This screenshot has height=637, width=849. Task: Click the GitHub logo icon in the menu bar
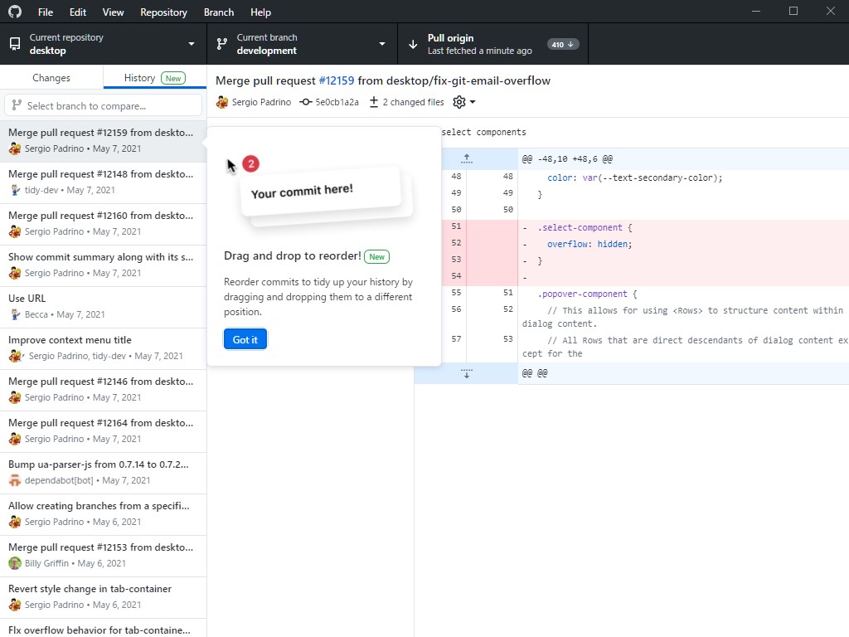(15, 12)
